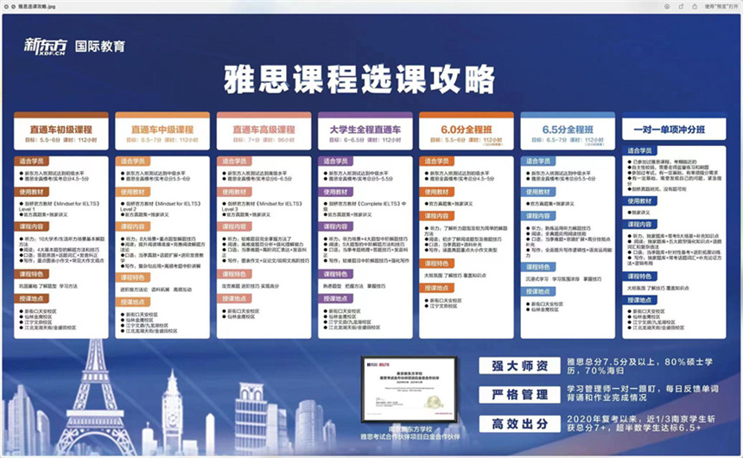Click the 强大师资 label box
The height and width of the screenshot is (458, 743).
(x=515, y=366)
